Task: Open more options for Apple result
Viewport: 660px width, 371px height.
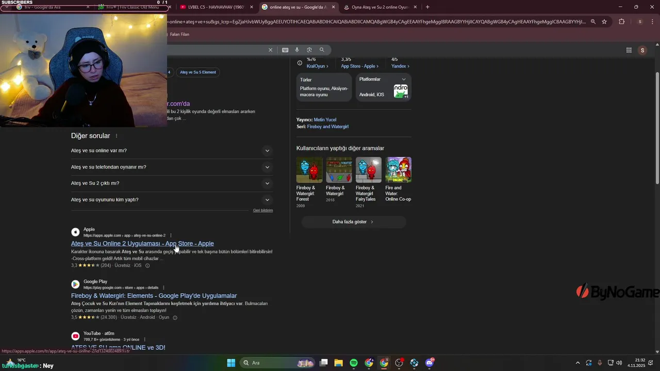Action: tap(171, 235)
